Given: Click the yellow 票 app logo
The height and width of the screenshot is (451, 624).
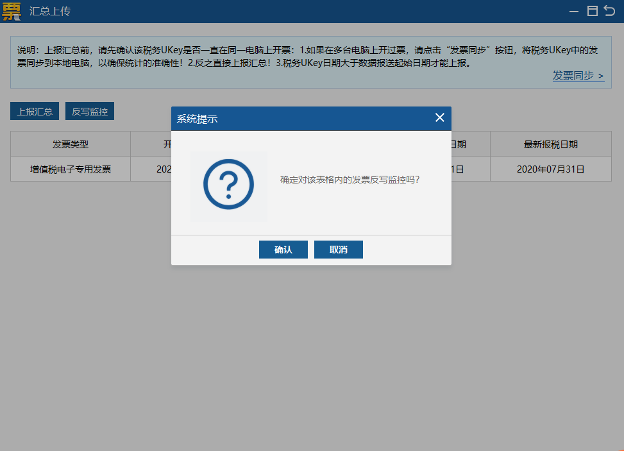Looking at the screenshot, I should pyautogui.click(x=12, y=11).
